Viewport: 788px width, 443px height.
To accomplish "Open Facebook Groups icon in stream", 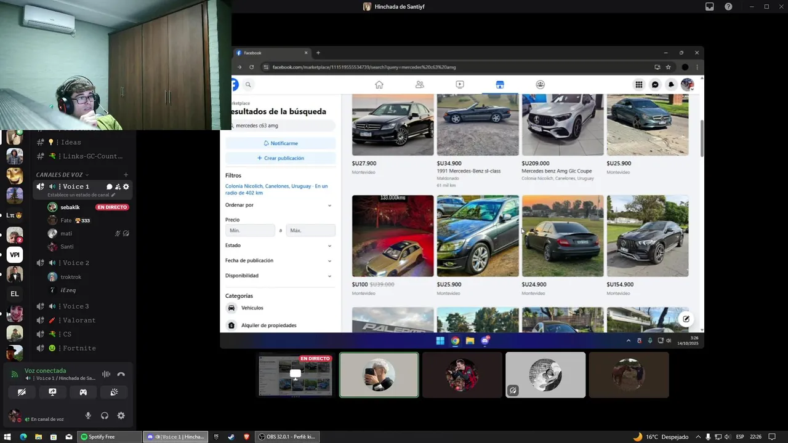I will point(541,85).
